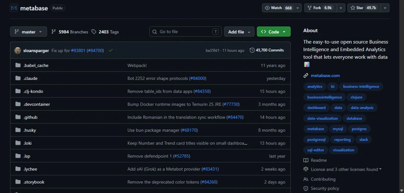The height and width of the screenshot is (193, 404).
Task: Open the green Code dropdown button
Action: pos(274,32)
